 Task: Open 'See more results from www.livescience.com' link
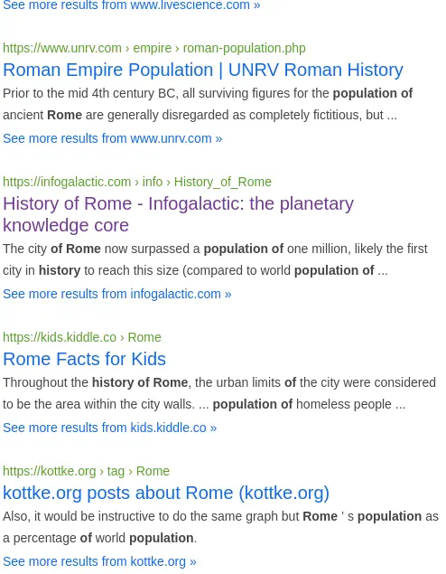pos(132,5)
